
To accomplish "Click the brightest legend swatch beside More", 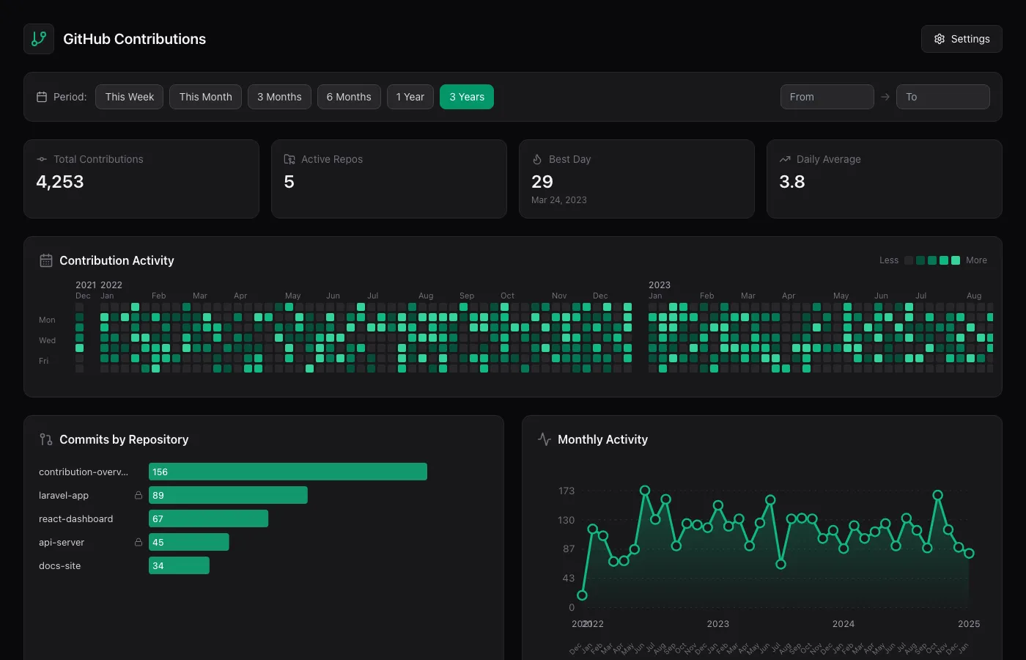I will [956, 260].
